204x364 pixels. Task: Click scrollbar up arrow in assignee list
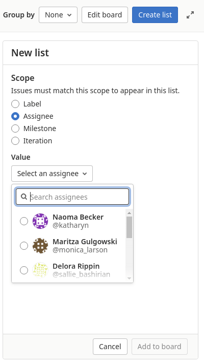pos(130,212)
